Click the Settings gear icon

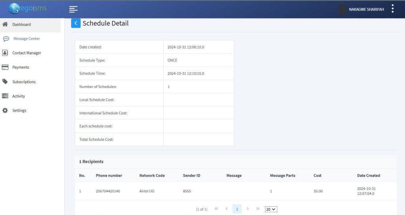pyautogui.click(x=5, y=110)
